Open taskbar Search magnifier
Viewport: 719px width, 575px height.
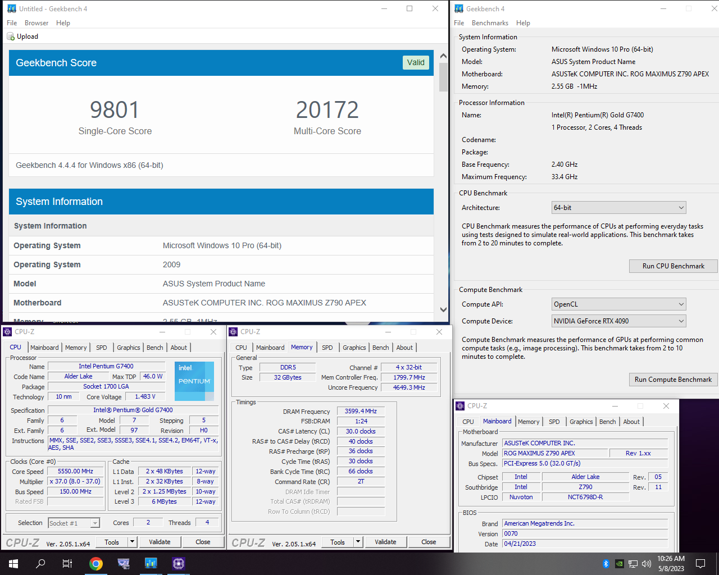40,564
